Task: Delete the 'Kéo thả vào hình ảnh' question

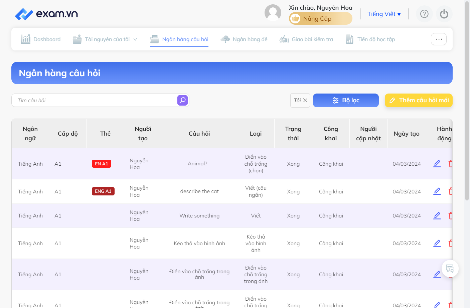Action: point(451,244)
